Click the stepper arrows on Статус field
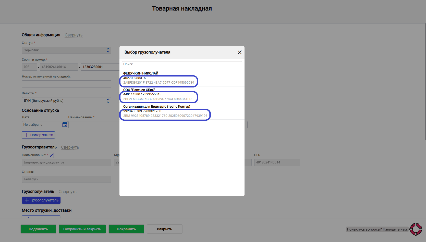The width and height of the screenshot is (426, 242). click(108, 50)
